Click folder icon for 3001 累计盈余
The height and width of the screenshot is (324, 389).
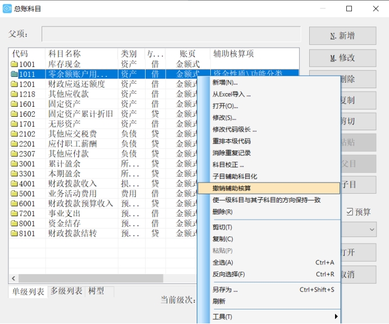click(x=15, y=164)
